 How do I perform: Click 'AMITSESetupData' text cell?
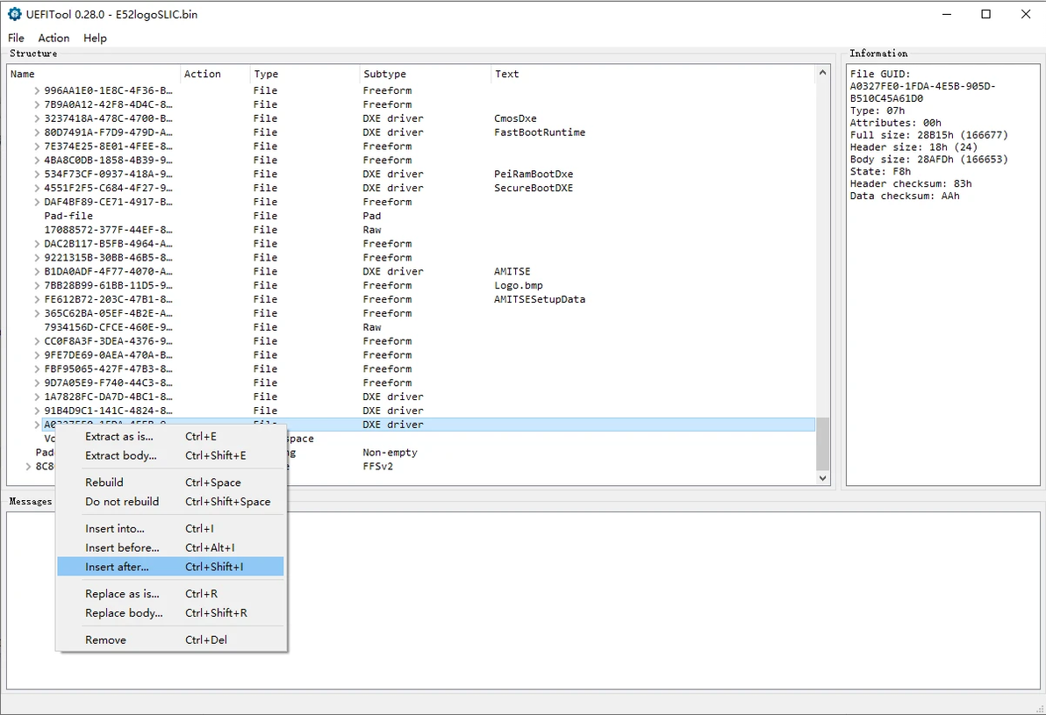click(540, 299)
